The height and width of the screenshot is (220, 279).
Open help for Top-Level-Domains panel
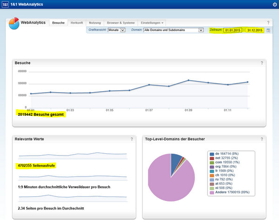(262, 139)
